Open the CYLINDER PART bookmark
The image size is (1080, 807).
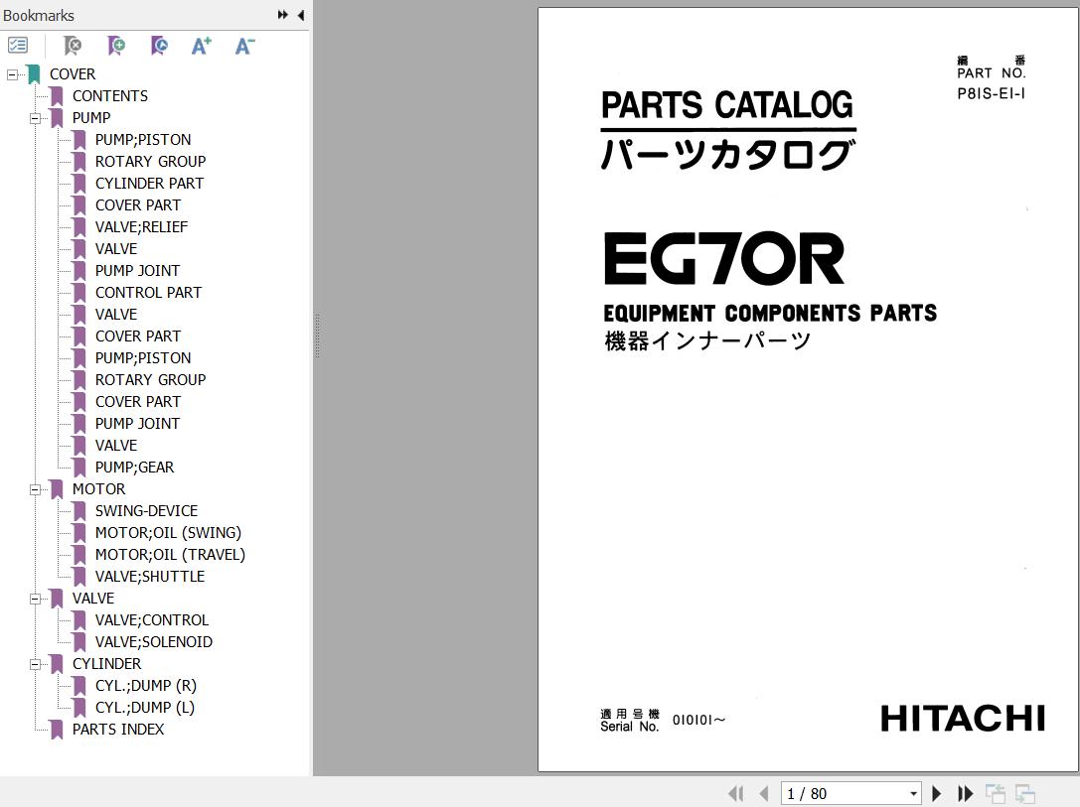149,183
